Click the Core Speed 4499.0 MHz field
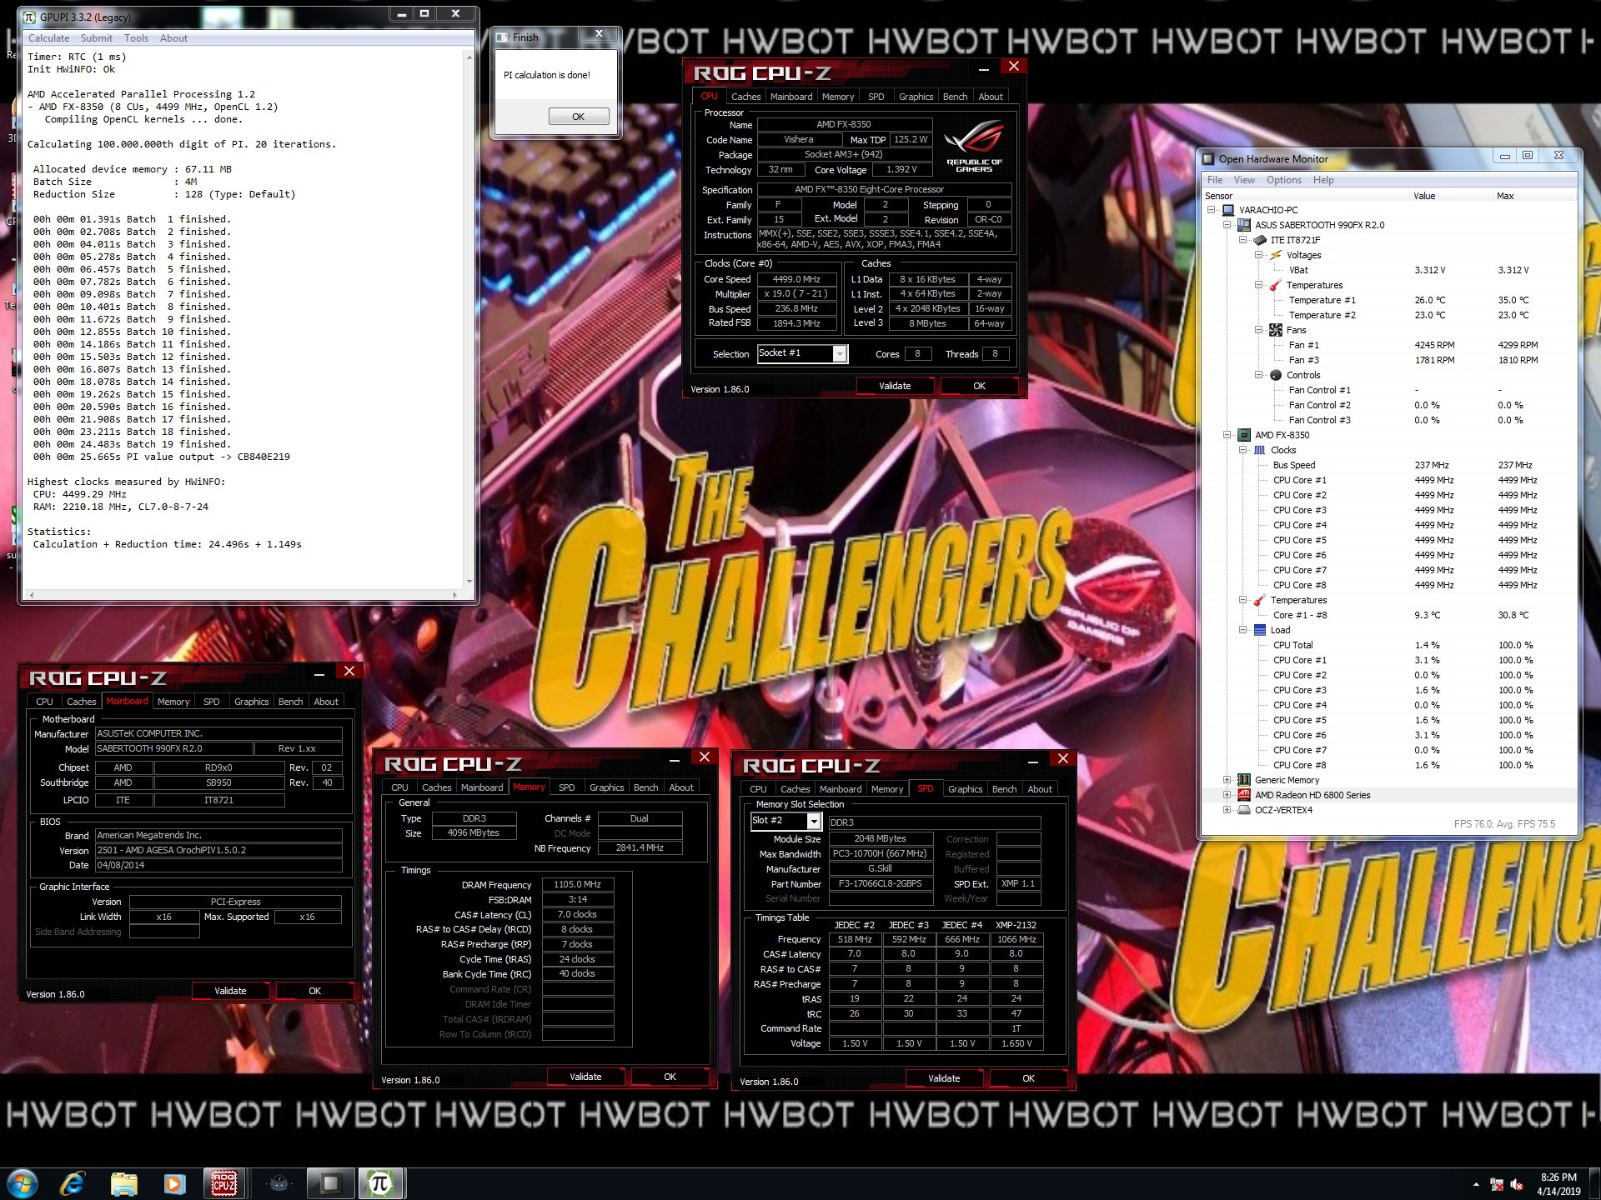The image size is (1601, 1200). [x=796, y=279]
